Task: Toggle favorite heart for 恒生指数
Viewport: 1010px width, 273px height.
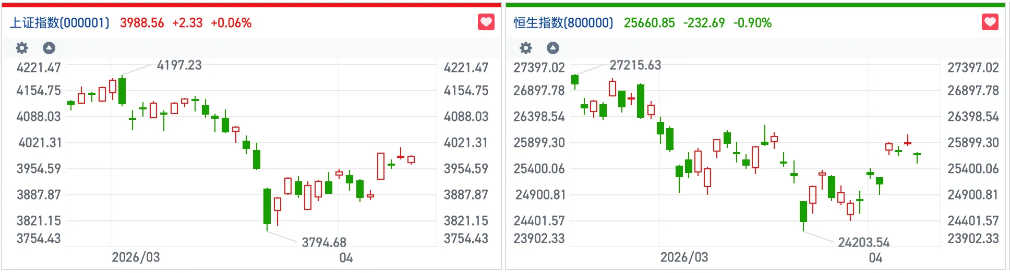Action: tap(990, 22)
